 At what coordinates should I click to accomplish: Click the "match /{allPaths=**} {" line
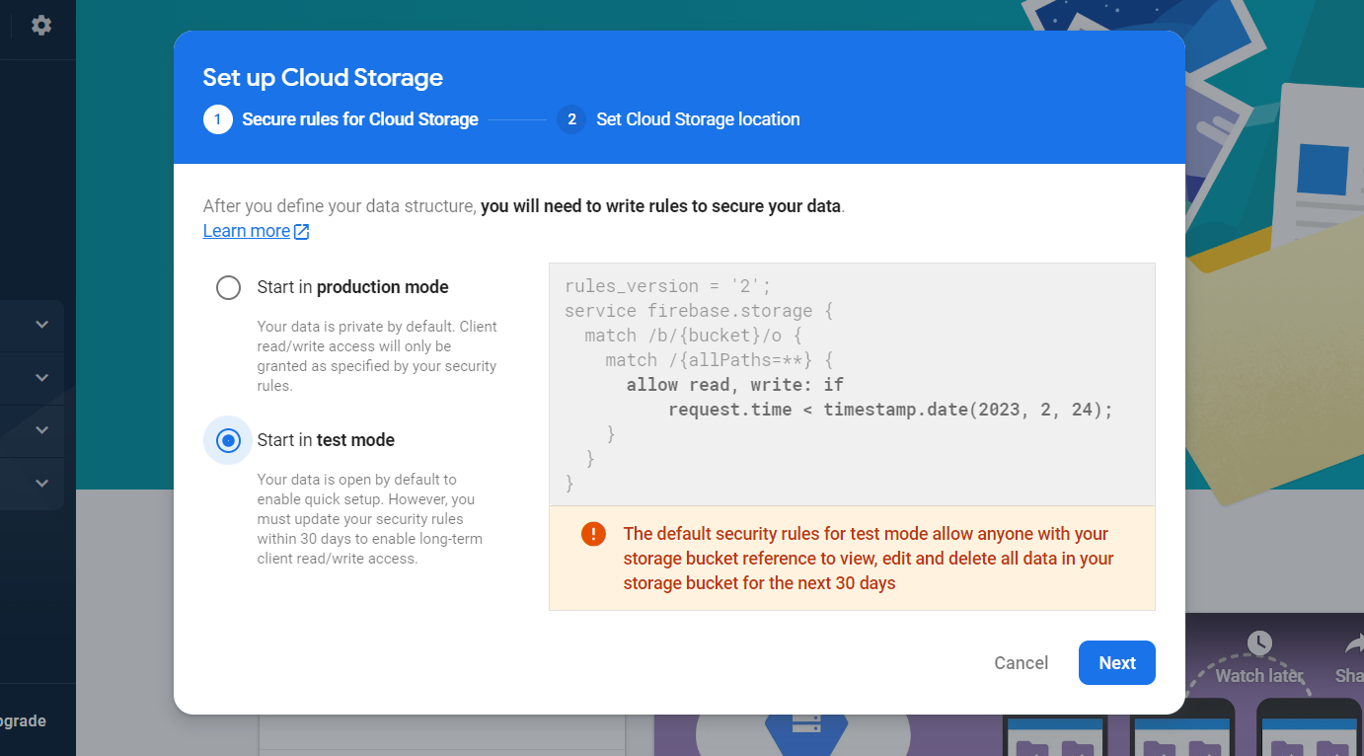tap(720, 360)
